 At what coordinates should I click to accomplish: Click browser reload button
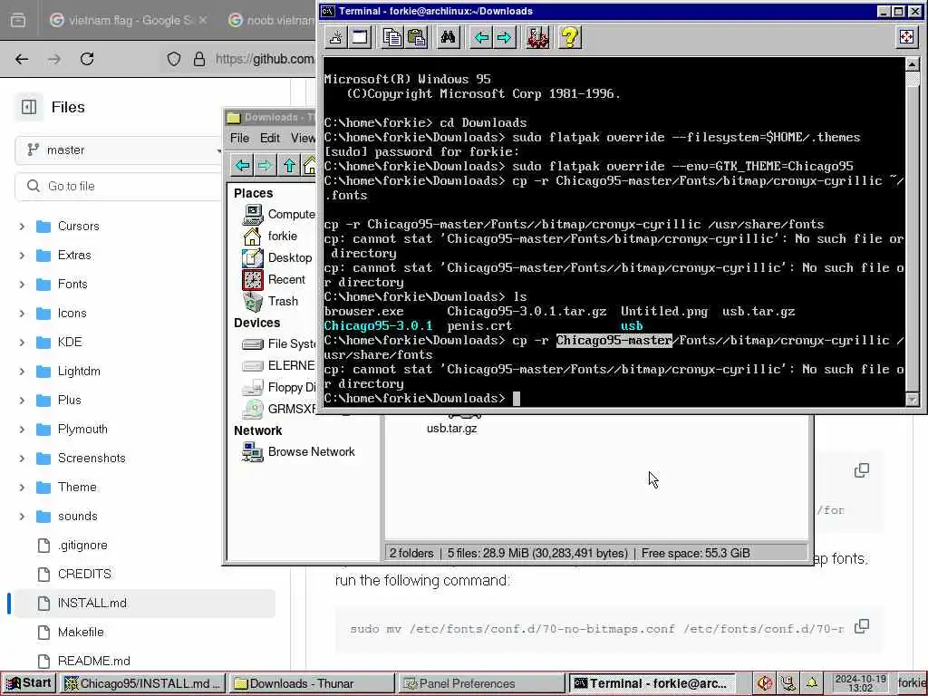pyautogui.click(x=87, y=59)
